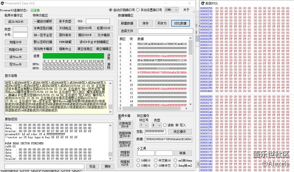Click data table horizontal scrollbar right arrow

(x=186, y=108)
